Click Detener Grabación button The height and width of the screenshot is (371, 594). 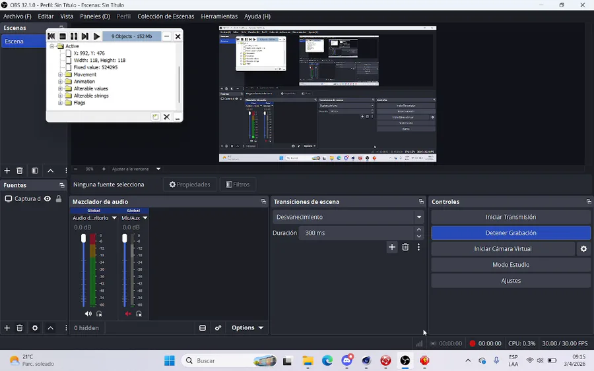click(x=511, y=233)
